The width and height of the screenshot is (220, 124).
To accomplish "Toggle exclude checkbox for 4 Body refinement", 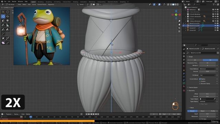I will [213, 21].
